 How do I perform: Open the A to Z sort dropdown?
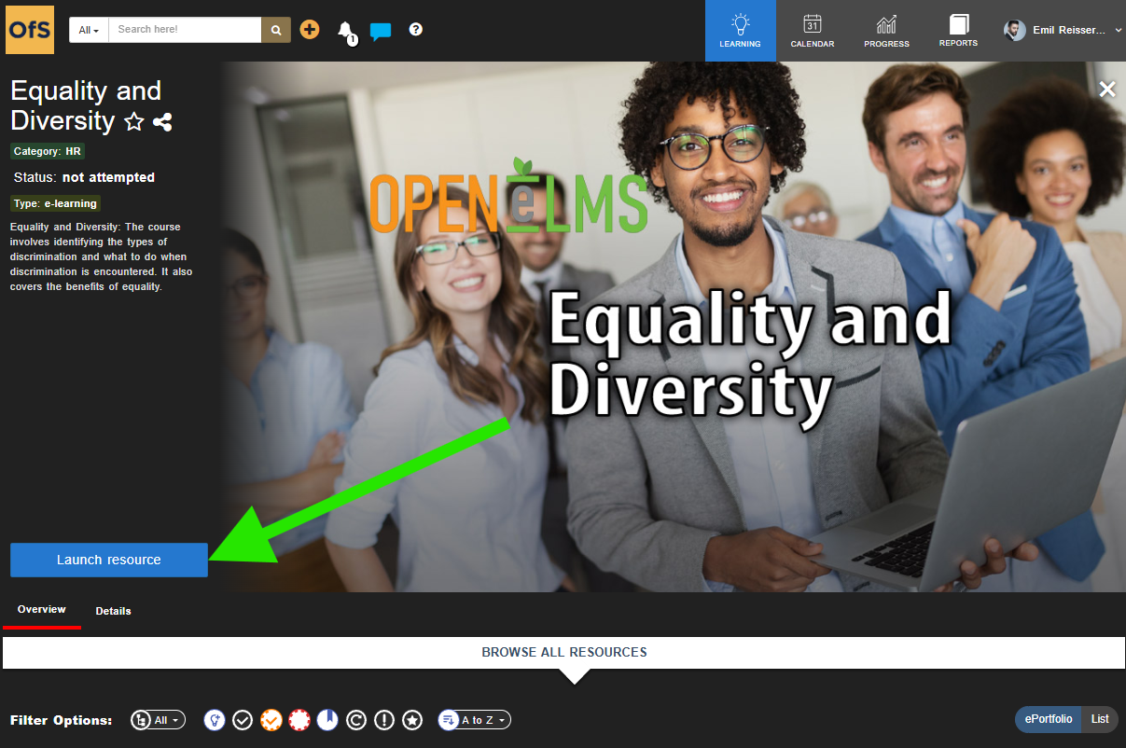pyautogui.click(x=475, y=720)
